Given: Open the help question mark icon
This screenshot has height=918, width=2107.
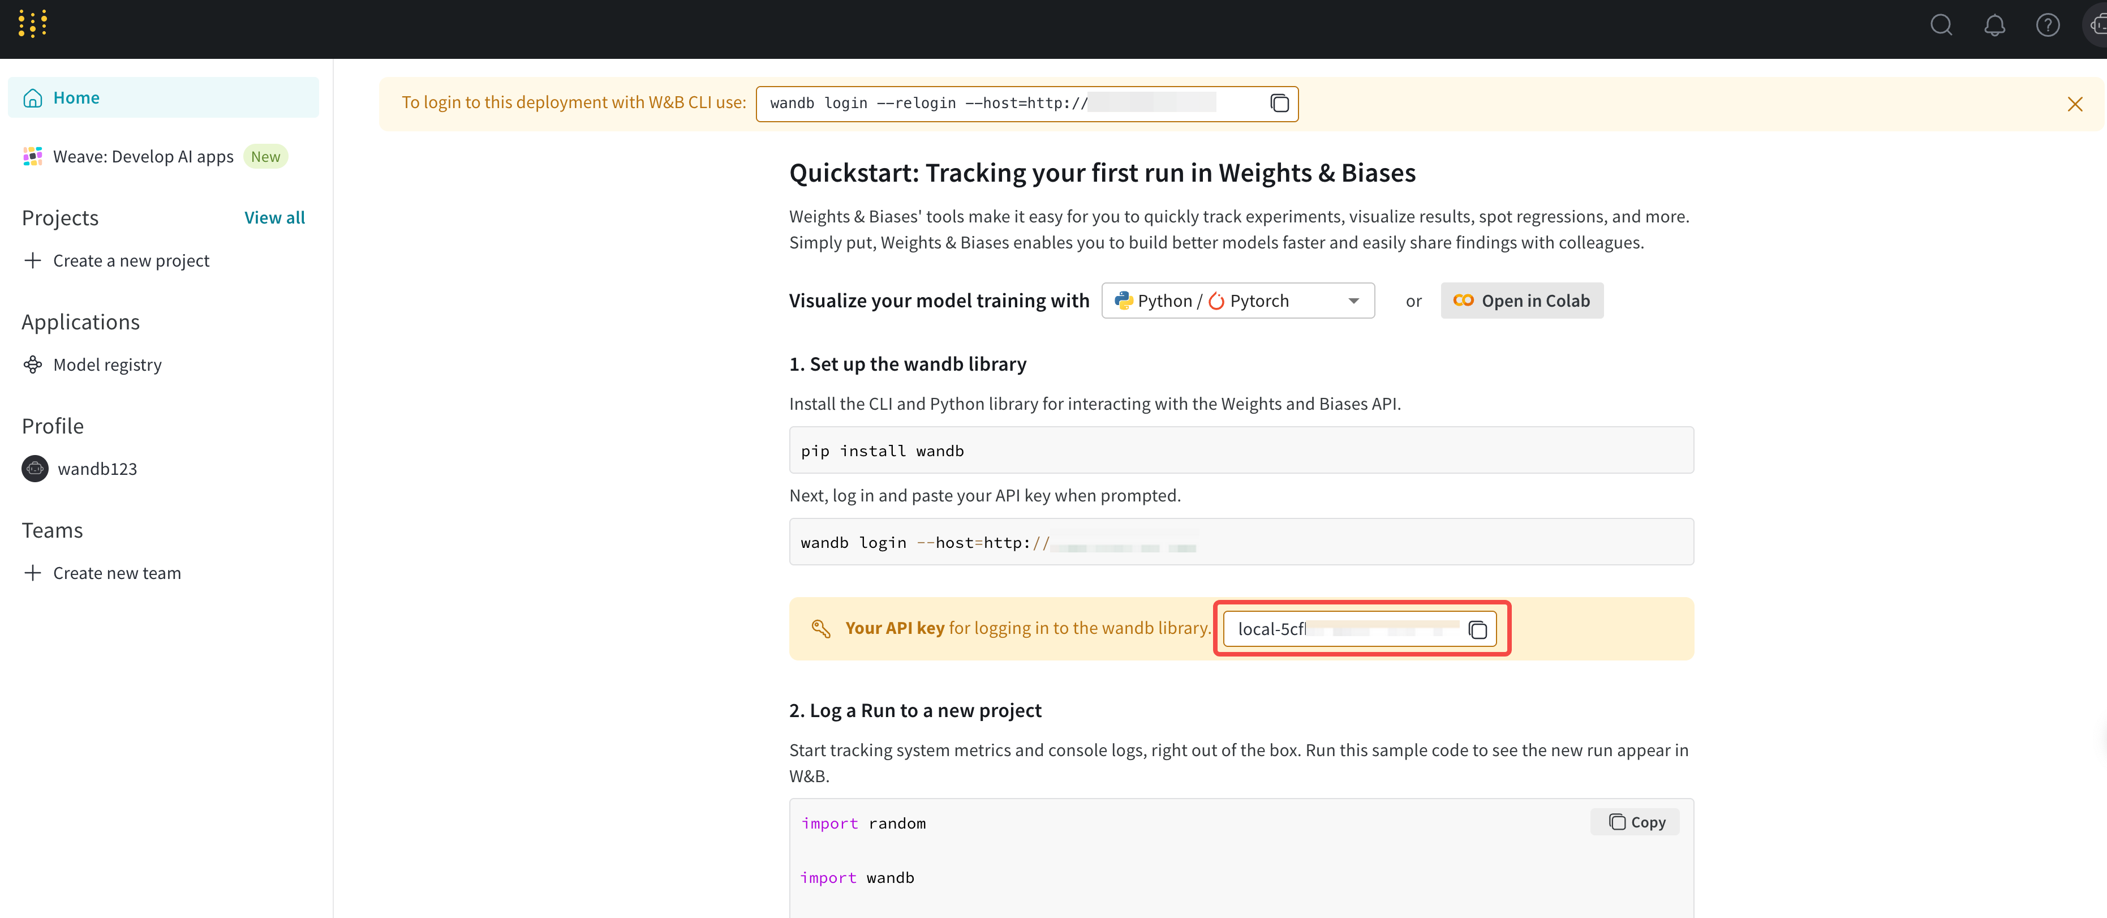Looking at the screenshot, I should (2048, 25).
